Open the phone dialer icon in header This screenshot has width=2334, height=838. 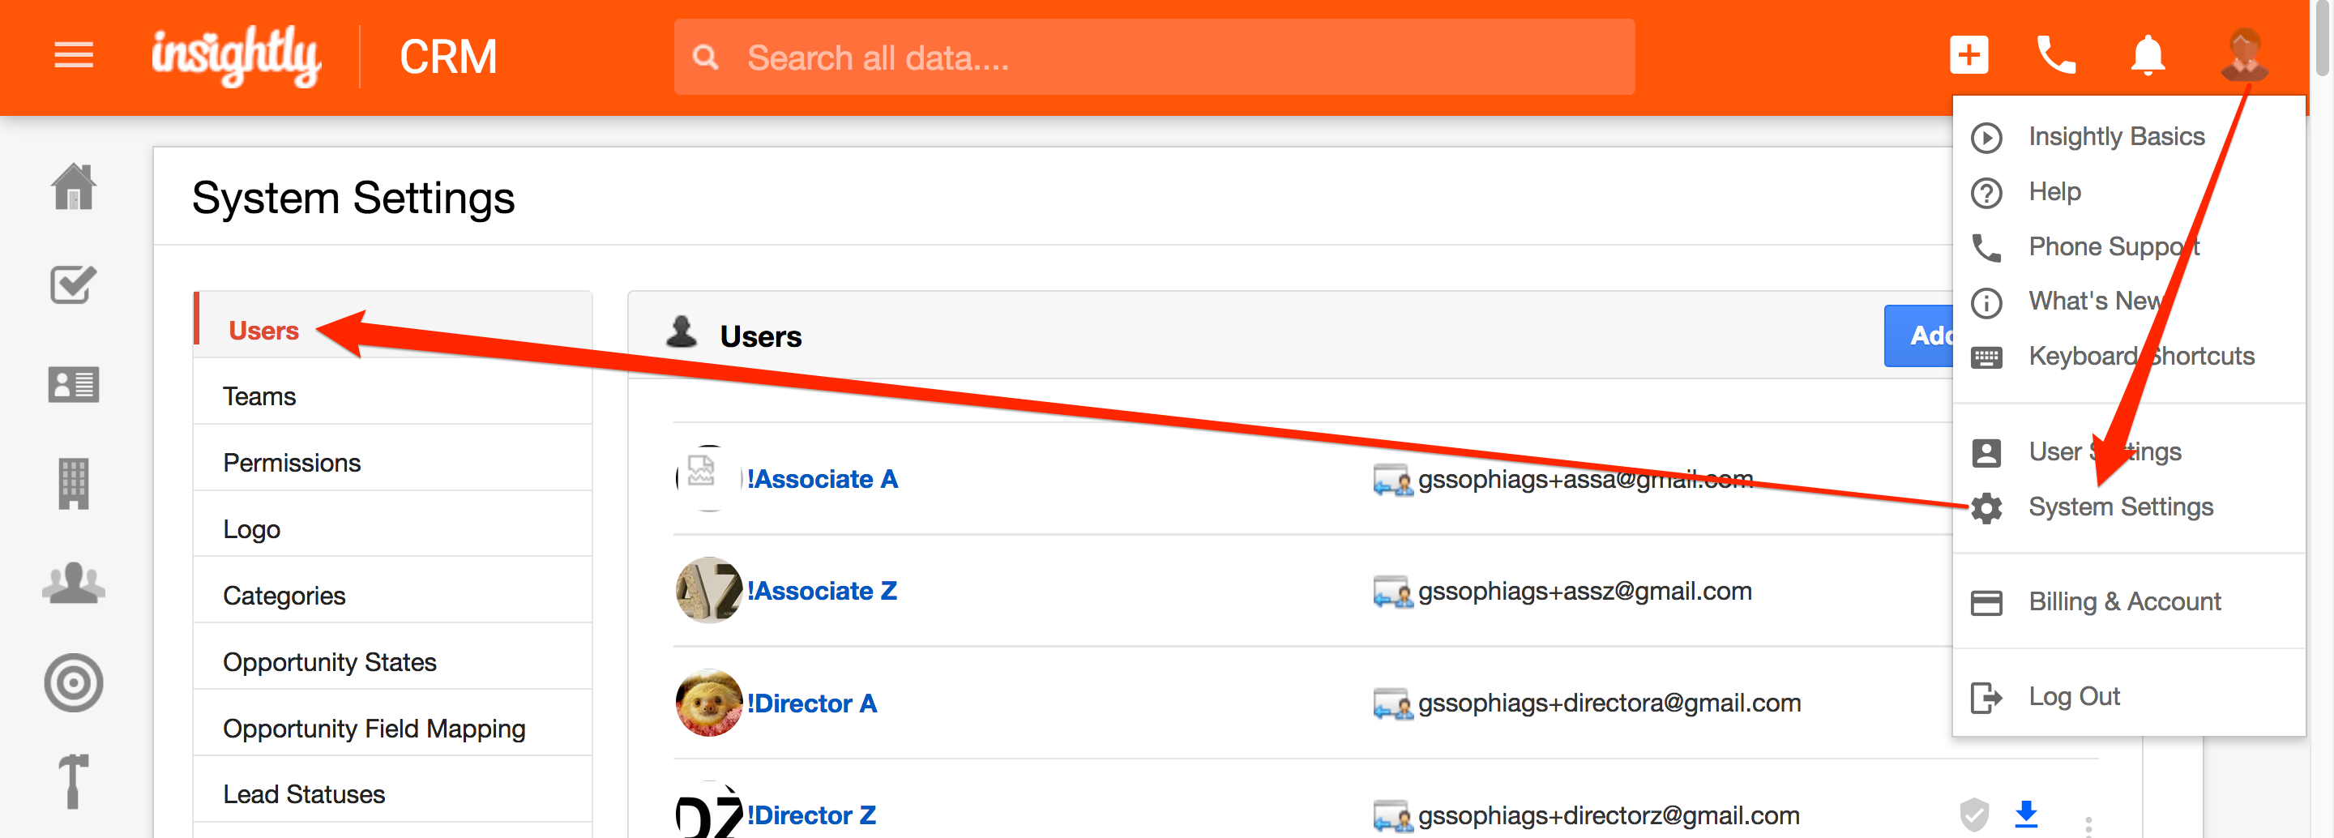coord(2056,56)
